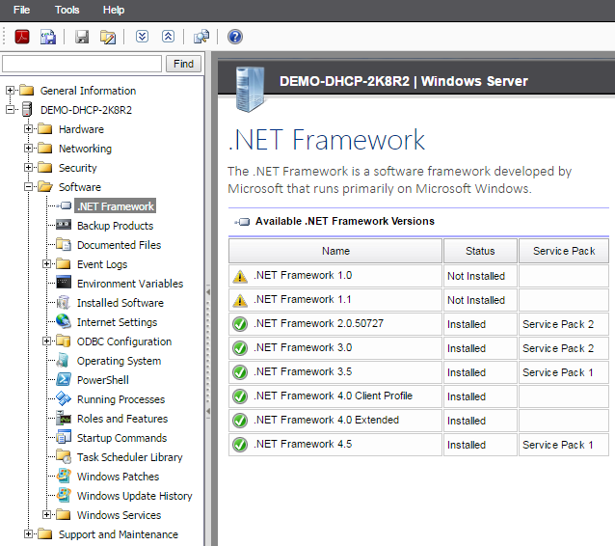Viewport: 615px width, 546px height.
Task: Click the Backup Products tape icon
Action: (64, 225)
